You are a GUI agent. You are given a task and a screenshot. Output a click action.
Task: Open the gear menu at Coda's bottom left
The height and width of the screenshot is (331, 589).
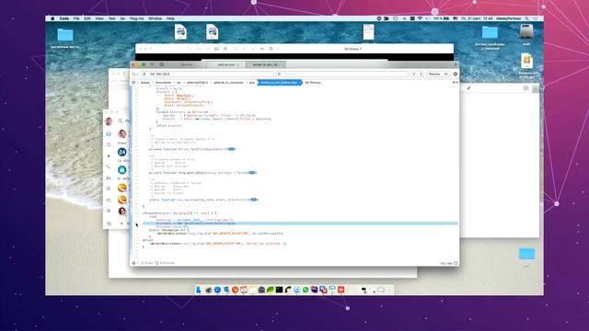tap(134, 263)
